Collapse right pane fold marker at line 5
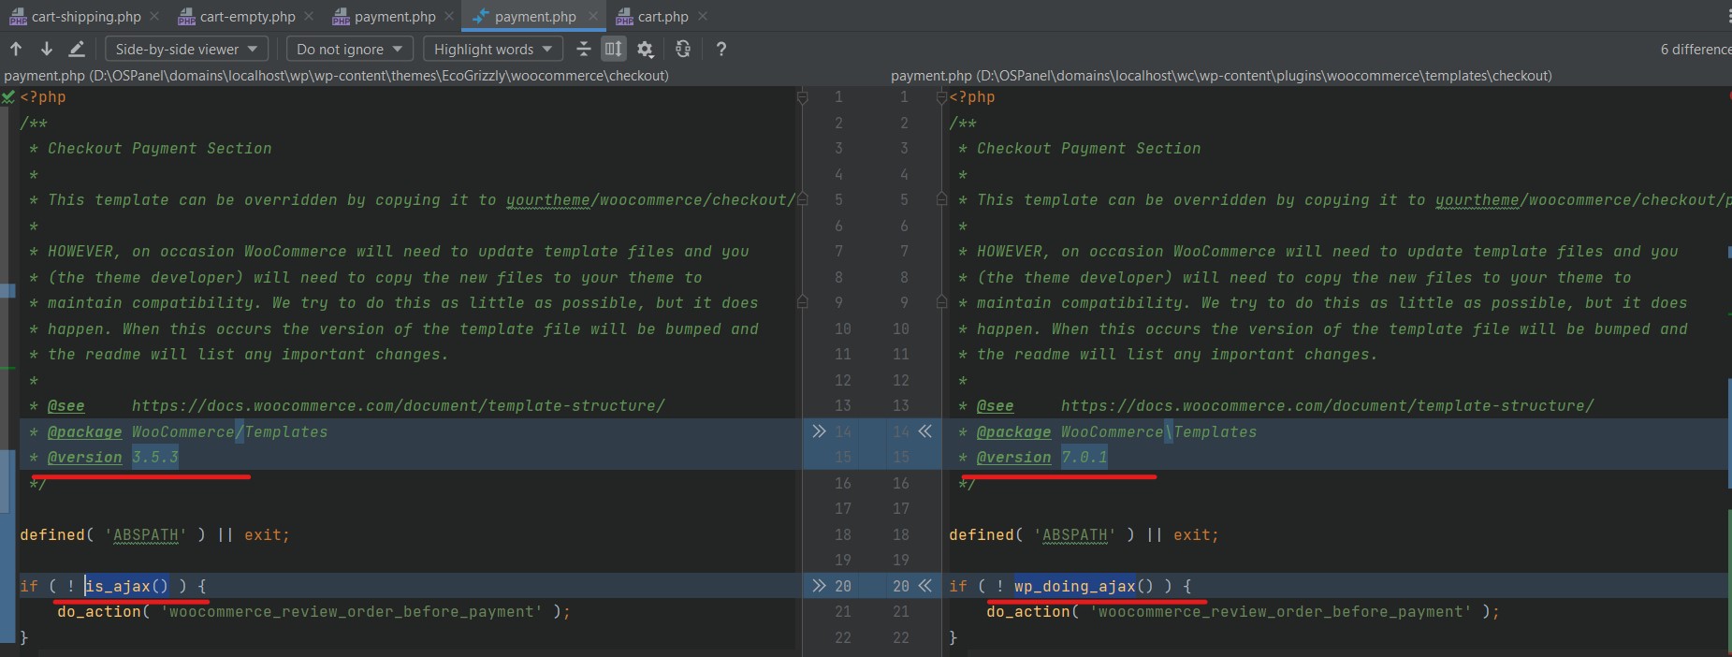Screen dimensions: 1732x657 tap(941, 199)
